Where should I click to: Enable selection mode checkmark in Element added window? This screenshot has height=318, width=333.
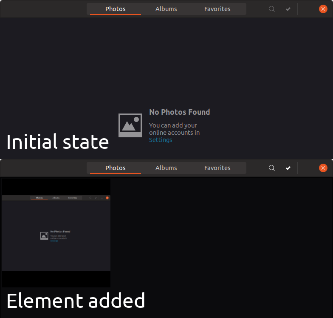[288, 168]
